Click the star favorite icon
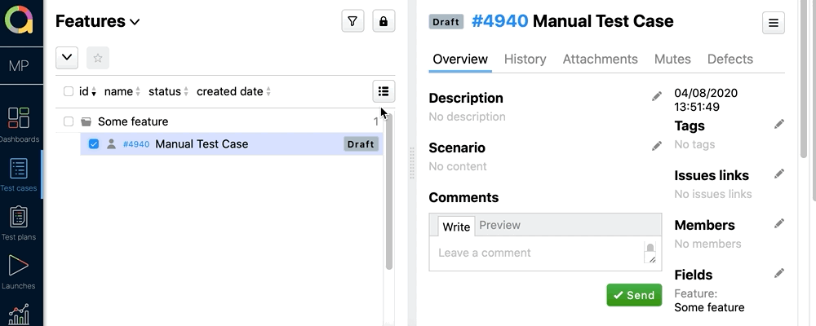Screen dimensions: 816x326 coord(98,58)
